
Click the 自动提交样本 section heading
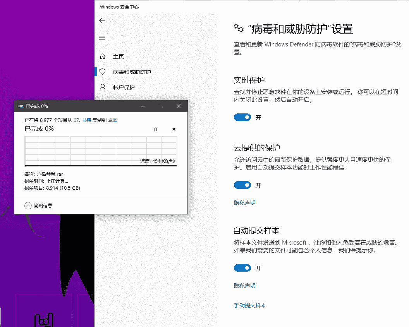(257, 231)
